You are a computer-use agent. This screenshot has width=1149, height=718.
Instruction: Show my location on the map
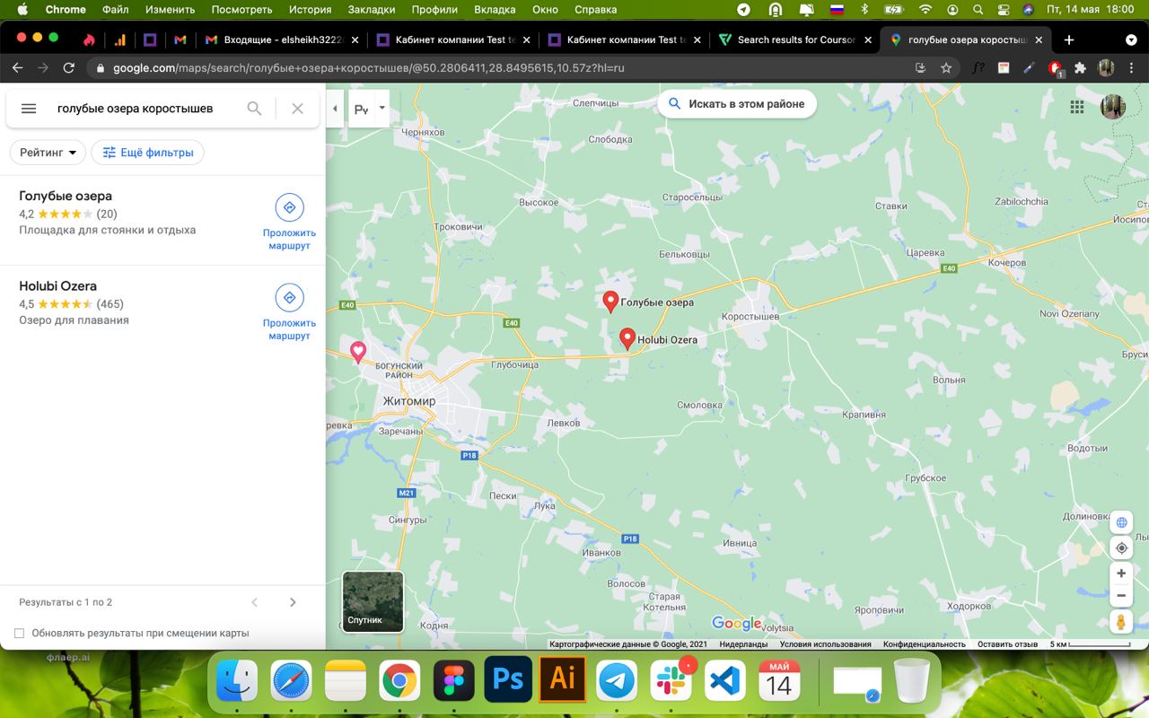[x=1121, y=548]
